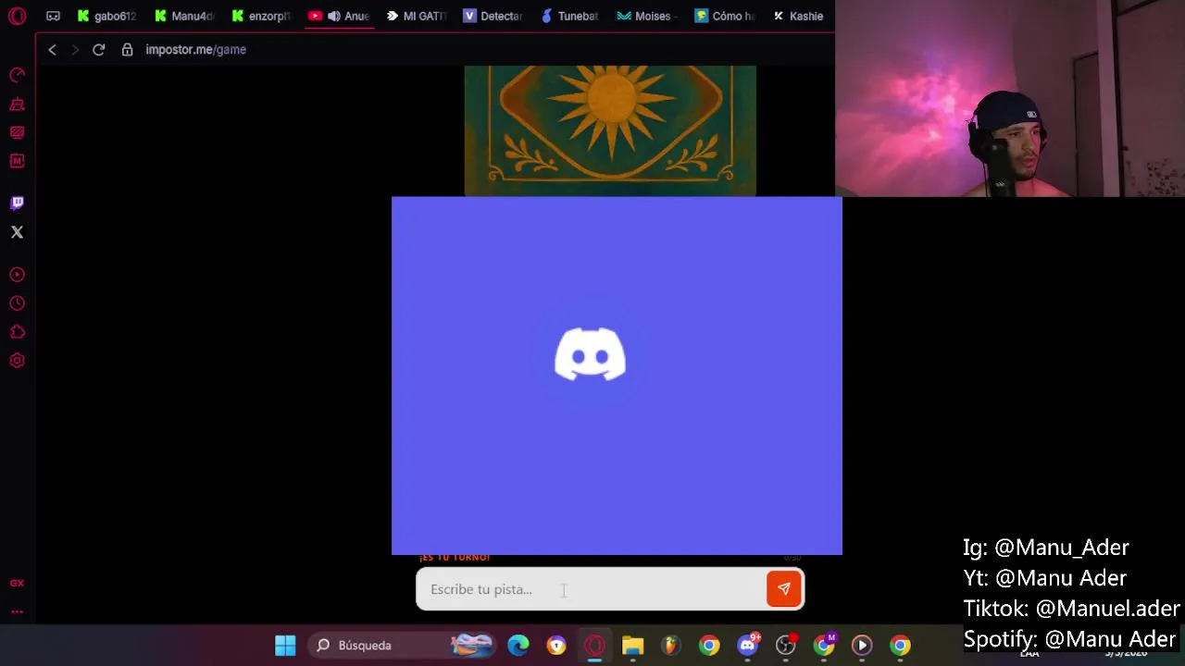The height and width of the screenshot is (666, 1185).
Task: Click the GX corner icon in sidebar
Action: (17, 583)
